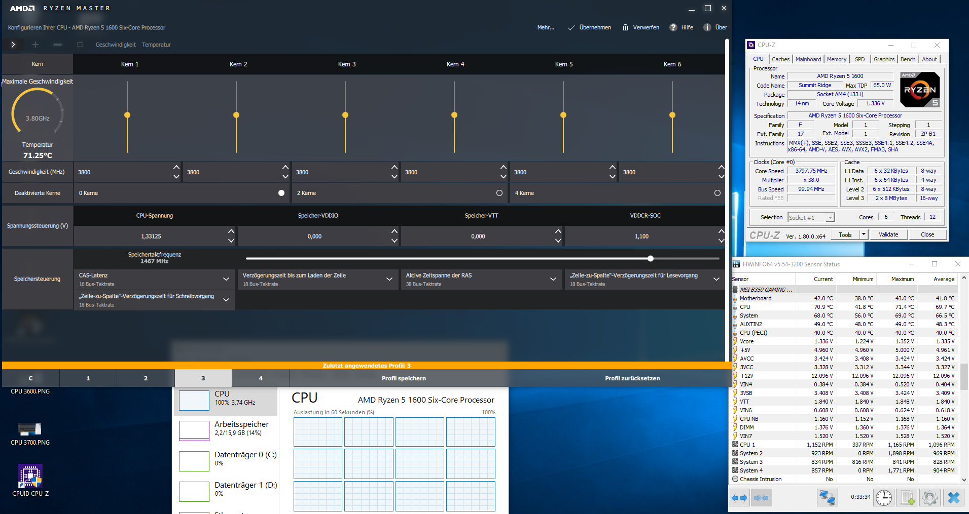This screenshot has width=969, height=514.
Task: Open Verzögerungszeit bis zum Laden der Zeile dropdown
Action: click(x=389, y=279)
